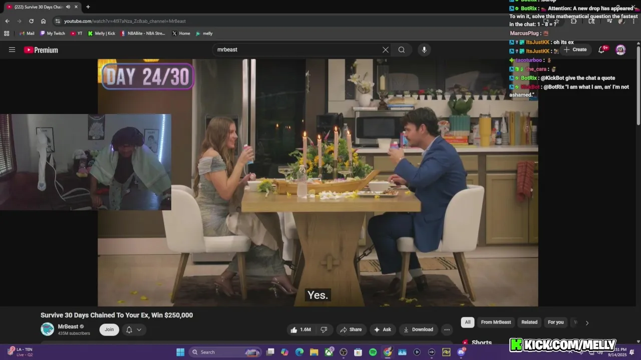
Task: Open more actions three-dot menu
Action: point(447,329)
